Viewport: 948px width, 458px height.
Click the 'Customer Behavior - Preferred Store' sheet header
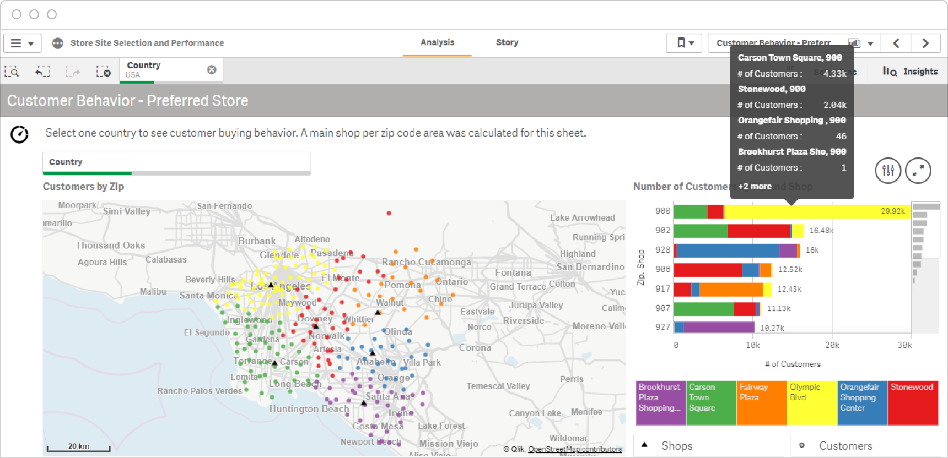[x=128, y=101]
